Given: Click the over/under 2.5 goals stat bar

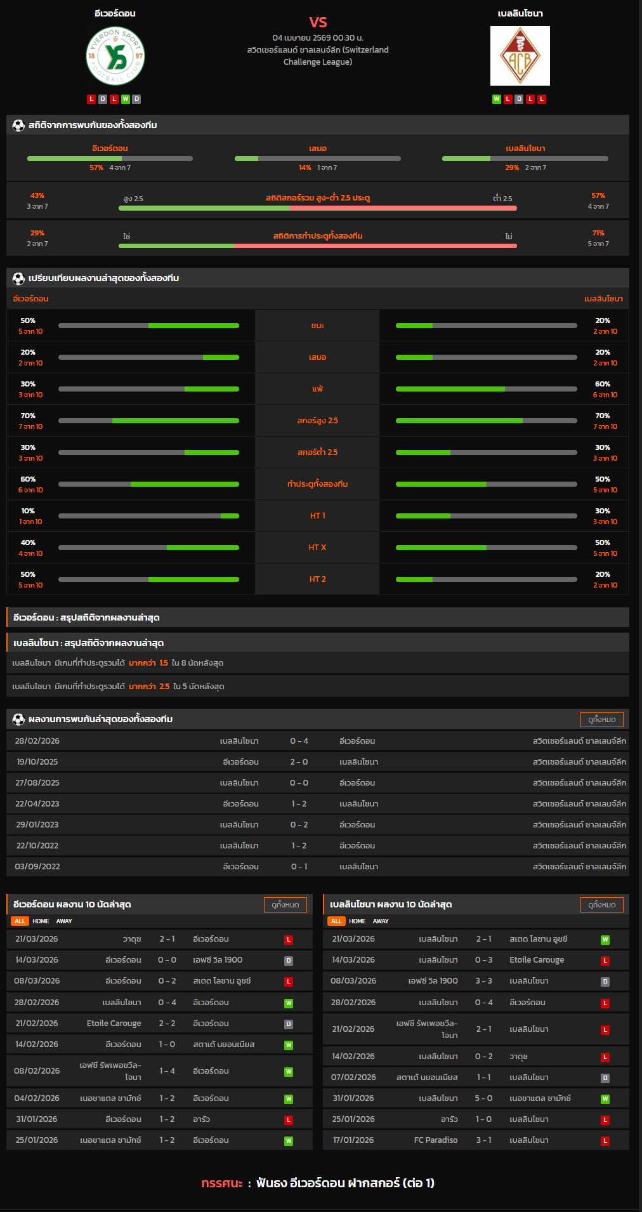Looking at the screenshot, I should pos(317,207).
